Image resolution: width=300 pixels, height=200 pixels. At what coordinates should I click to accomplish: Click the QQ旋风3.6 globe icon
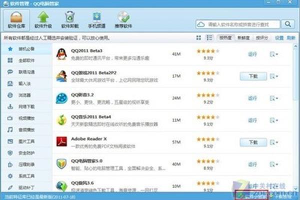pyautogui.click(x=61, y=185)
